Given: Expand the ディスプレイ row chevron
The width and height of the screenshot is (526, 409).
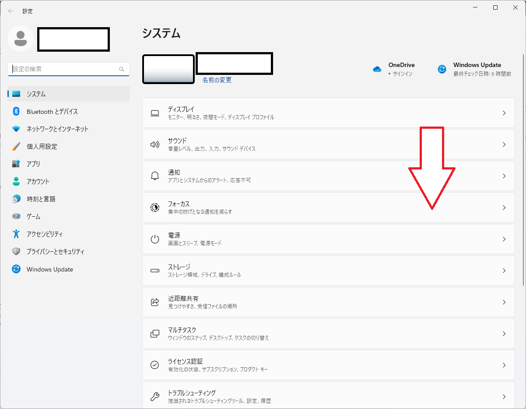Looking at the screenshot, I should pos(504,113).
